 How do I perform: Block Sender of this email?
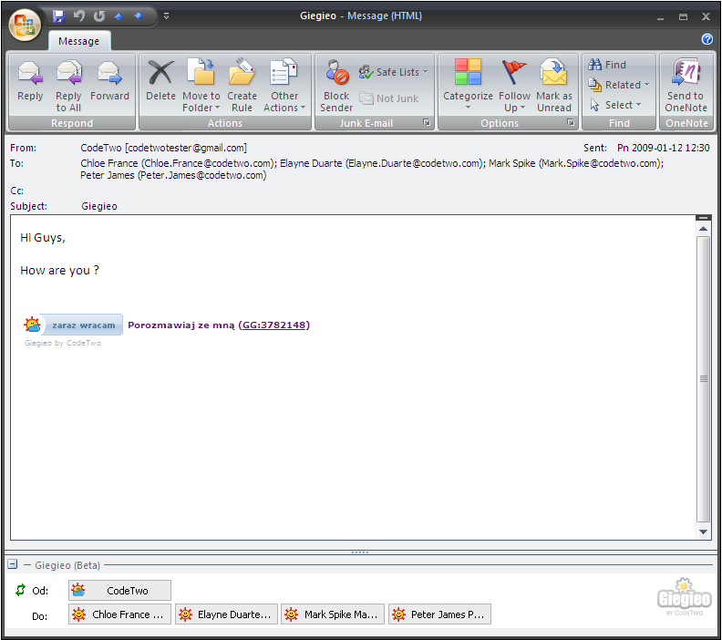tap(336, 85)
